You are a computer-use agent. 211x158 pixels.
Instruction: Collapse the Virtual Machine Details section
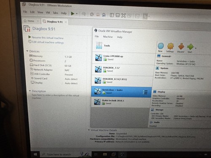coord(89,130)
